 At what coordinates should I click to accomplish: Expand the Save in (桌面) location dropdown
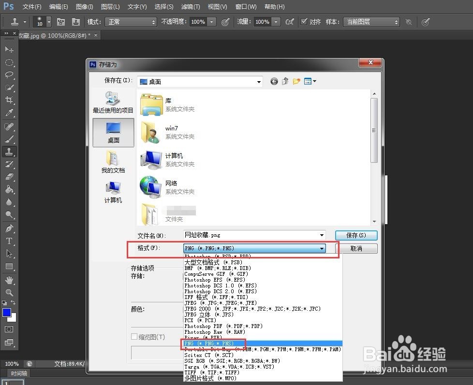pos(259,82)
